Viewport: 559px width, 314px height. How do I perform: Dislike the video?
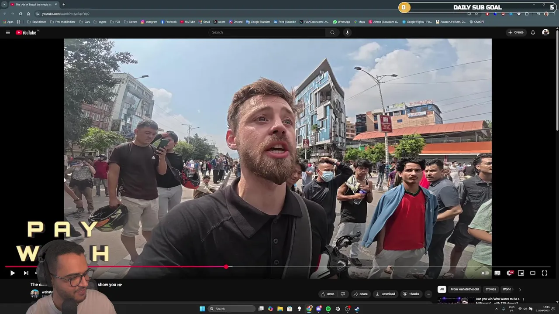point(343,294)
